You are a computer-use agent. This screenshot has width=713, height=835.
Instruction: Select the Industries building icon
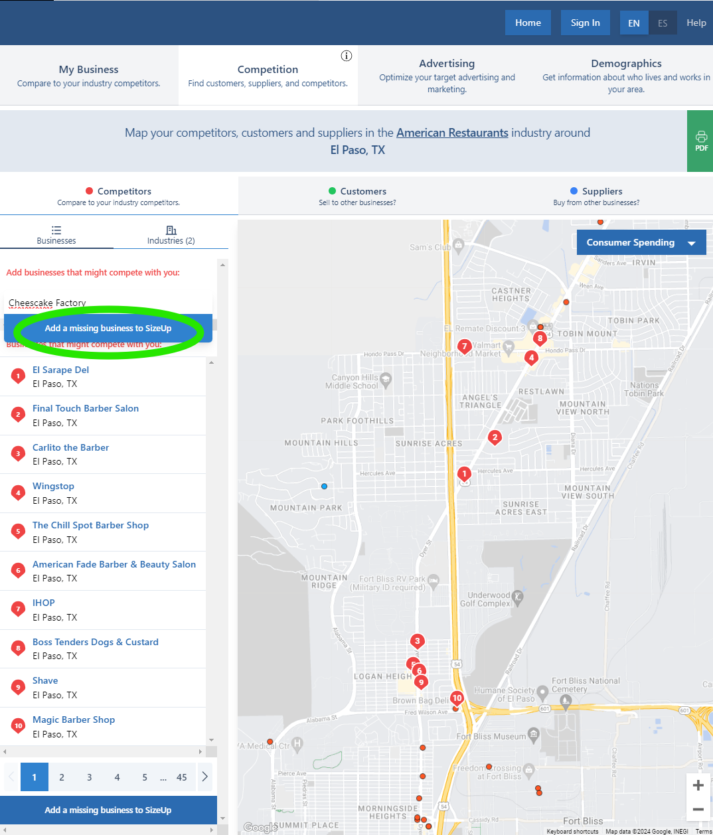(x=171, y=230)
